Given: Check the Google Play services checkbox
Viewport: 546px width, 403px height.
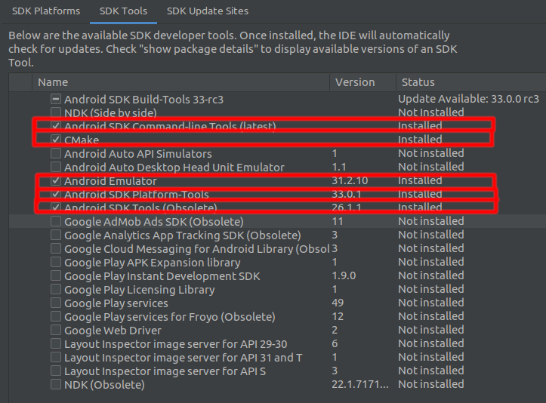Looking at the screenshot, I should coord(56,303).
